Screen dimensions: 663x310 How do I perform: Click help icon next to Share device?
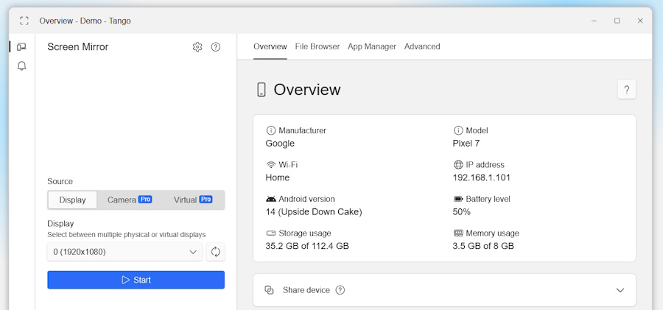pyautogui.click(x=340, y=290)
